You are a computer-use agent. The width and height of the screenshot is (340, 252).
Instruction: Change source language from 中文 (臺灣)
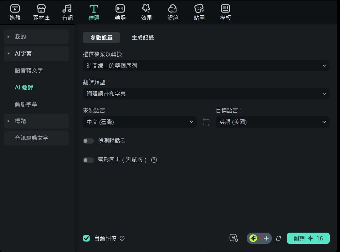pyautogui.click(x=139, y=122)
